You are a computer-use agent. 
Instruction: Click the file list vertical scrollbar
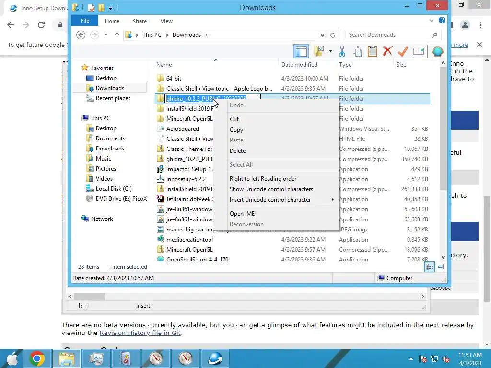[x=443, y=129]
